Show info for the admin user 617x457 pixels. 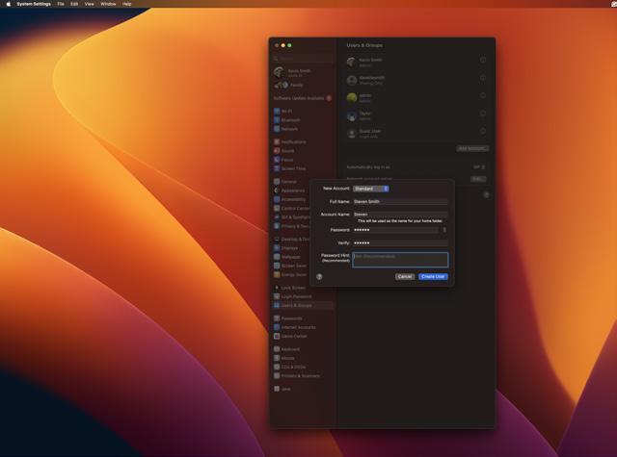pyautogui.click(x=483, y=96)
